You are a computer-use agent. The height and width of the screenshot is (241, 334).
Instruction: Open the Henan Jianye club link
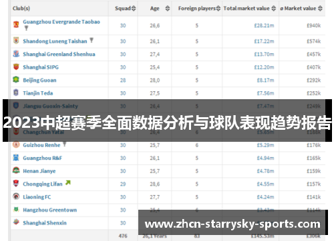click(39, 171)
